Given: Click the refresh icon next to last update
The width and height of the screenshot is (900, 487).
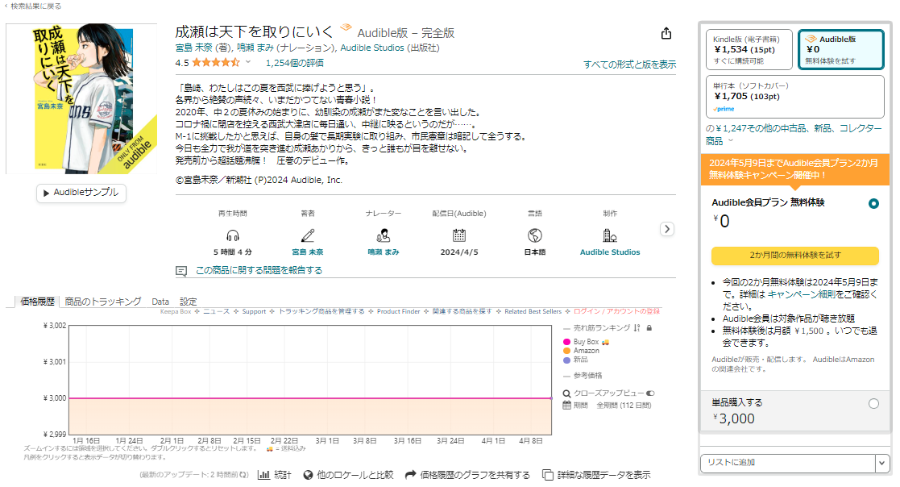Looking at the screenshot, I should click(x=244, y=475).
